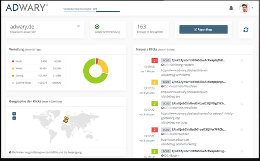
Task: Open skandinavien URL of the 13:17:23 click
Action: [184, 92]
